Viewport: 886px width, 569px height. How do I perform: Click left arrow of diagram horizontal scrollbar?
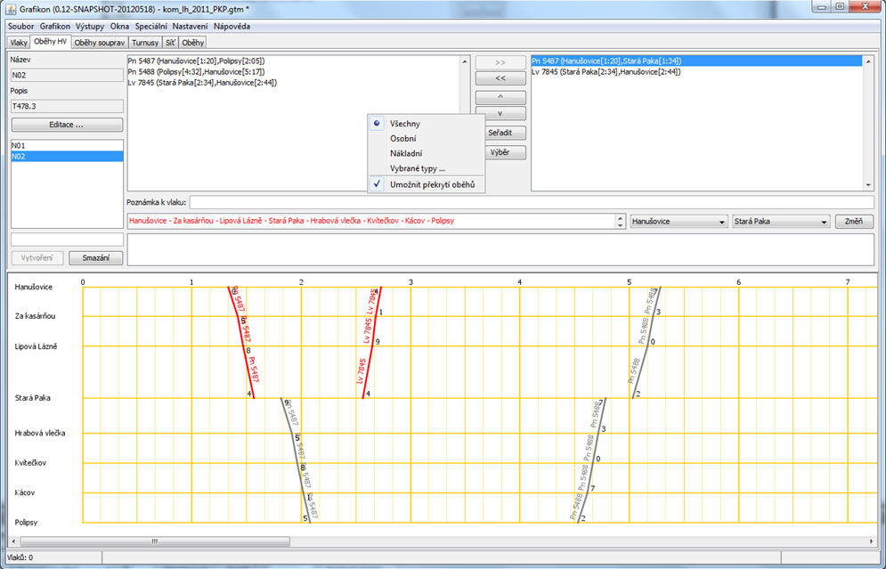14,542
